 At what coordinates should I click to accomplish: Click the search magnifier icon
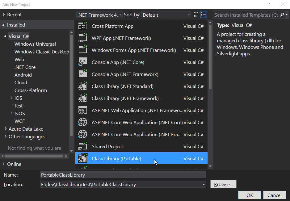click(x=282, y=15)
